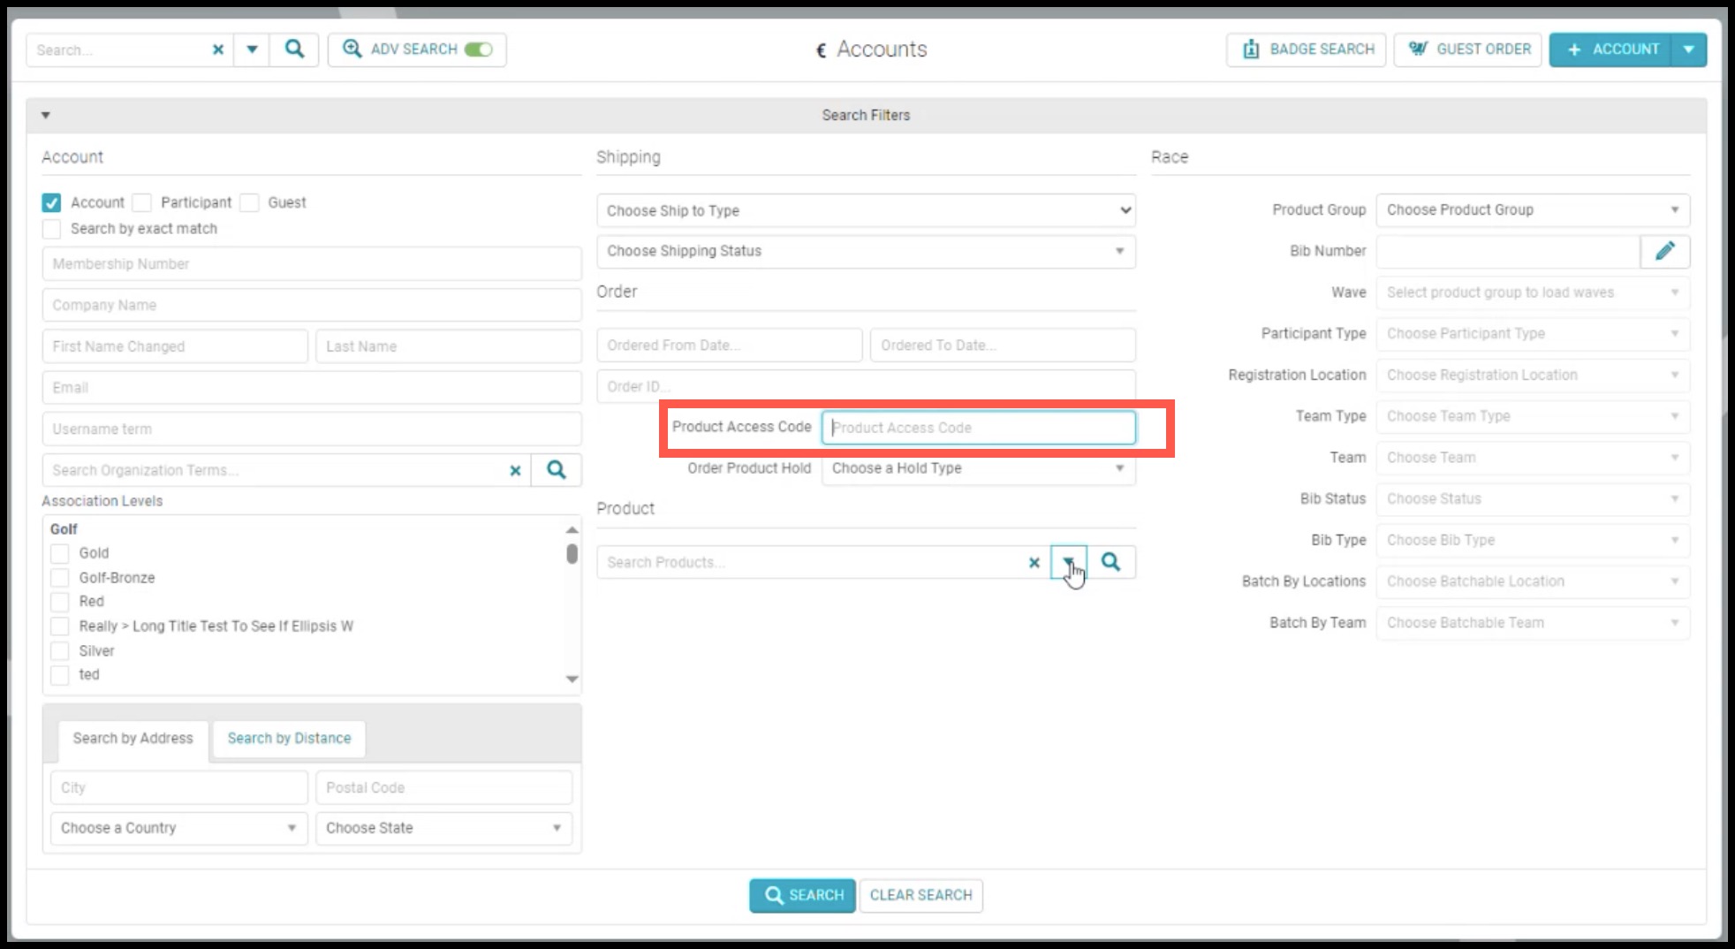The image size is (1735, 949).
Task: Switch to Search by Address tab
Action: [x=133, y=738]
